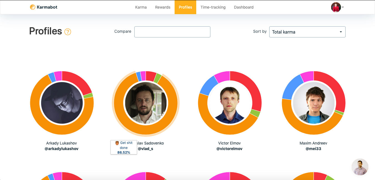Open Vladislav Sadovenko's profile photo
Screen dimensions: 375x180
click(x=146, y=103)
